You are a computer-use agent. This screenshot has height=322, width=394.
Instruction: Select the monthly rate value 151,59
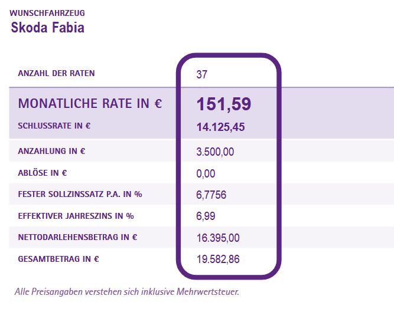[x=224, y=104]
